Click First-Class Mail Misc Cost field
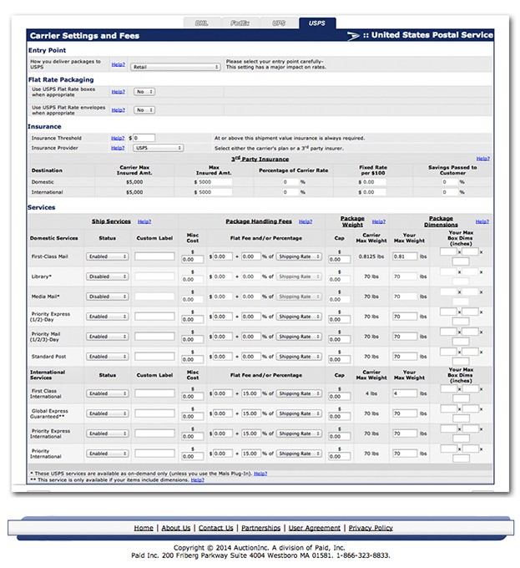The height and width of the screenshot is (568, 520). point(193,260)
